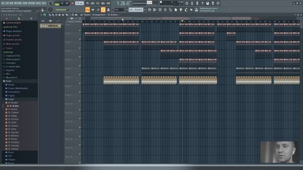The image size is (303, 170).
Task: Mute Track 7 with its green dot
Action: [80, 84]
